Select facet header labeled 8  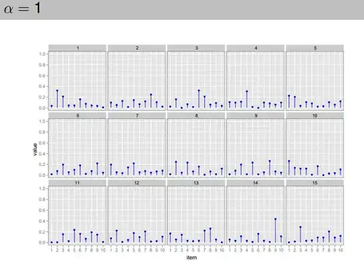point(196,115)
